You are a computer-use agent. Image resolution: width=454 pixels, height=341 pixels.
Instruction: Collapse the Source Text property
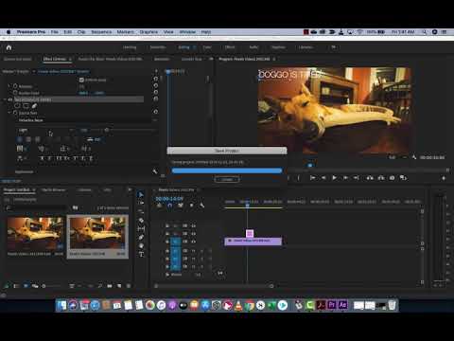(x=9, y=113)
